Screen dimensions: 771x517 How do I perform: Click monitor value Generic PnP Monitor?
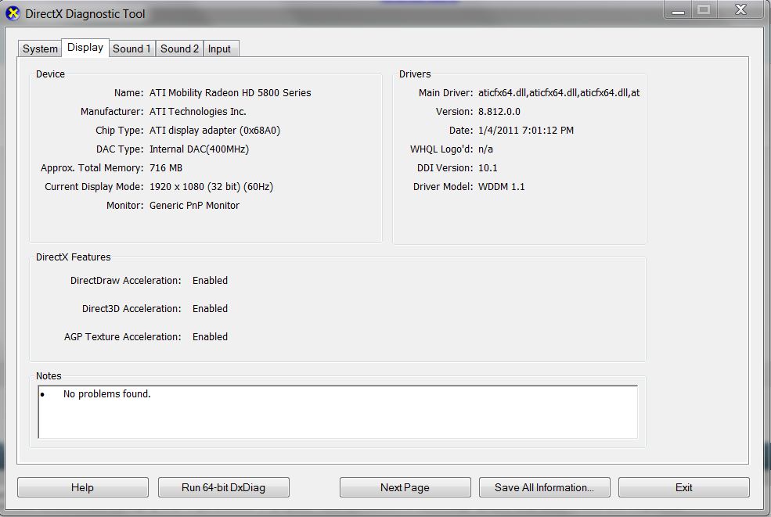(x=194, y=206)
